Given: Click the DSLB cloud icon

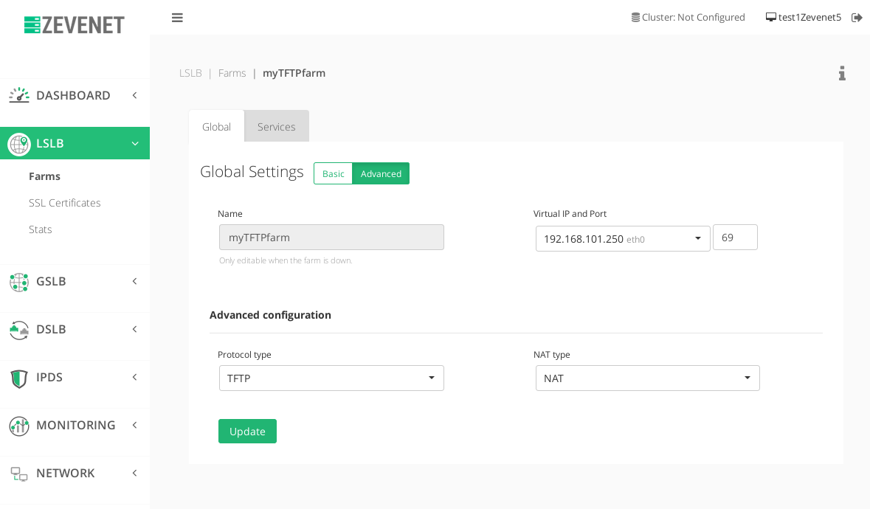Looking at the screenshot, I should pos(19,330).
